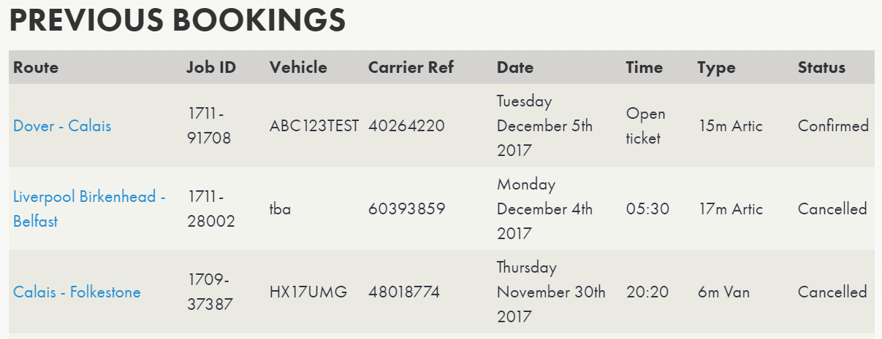Click the Open ticket time cell

pos(646,126)
